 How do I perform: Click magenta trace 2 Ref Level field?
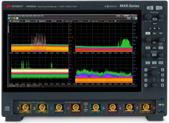pyautogui.click(x=59, y=21)
